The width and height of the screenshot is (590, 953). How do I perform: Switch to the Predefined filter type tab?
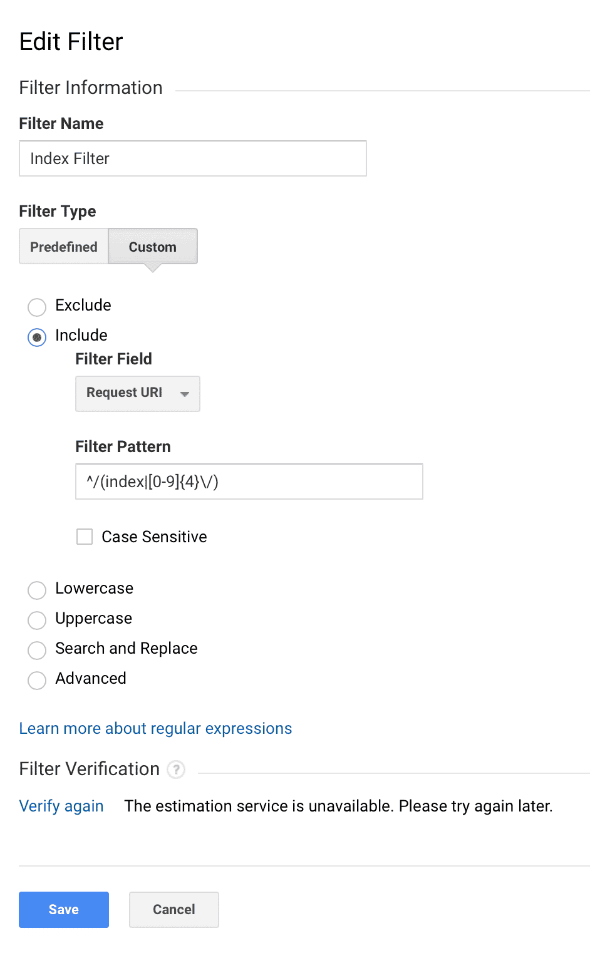point(64,247)
